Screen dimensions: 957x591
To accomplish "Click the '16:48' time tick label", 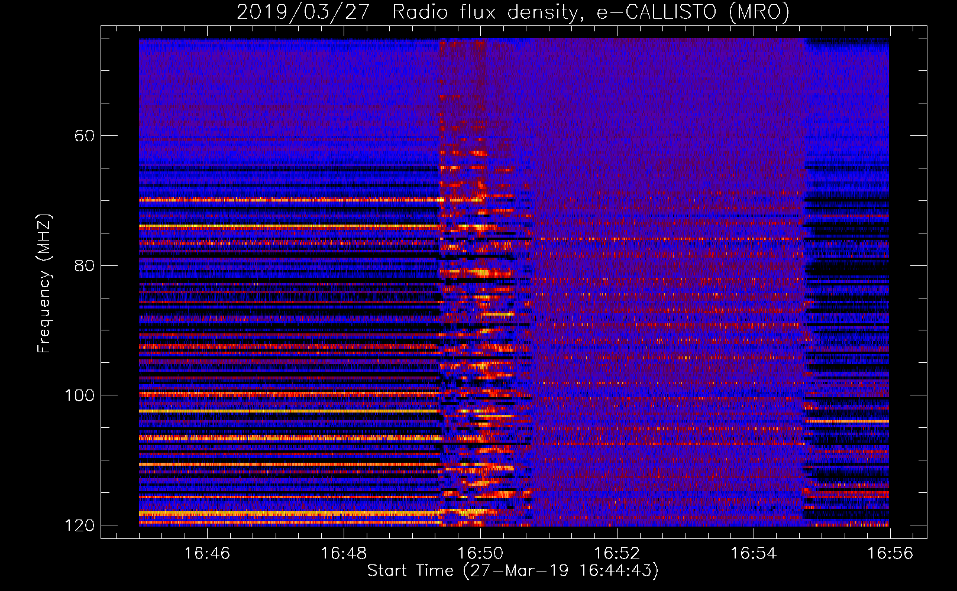I will (x=344, y=553).
